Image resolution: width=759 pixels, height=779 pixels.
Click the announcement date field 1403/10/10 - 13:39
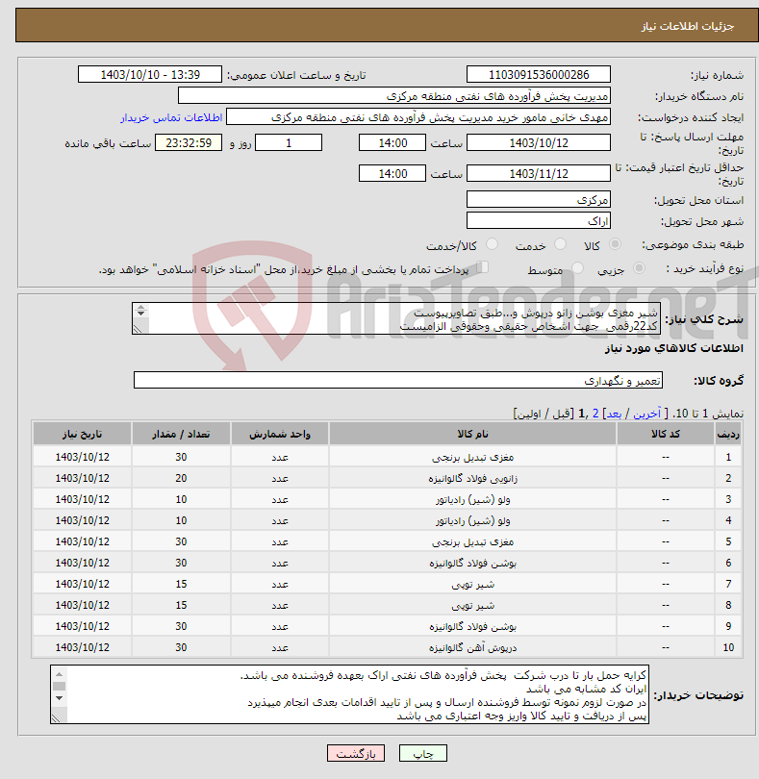pos(150,74)
